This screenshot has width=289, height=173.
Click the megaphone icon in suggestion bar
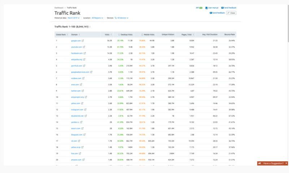coord(259,163)
